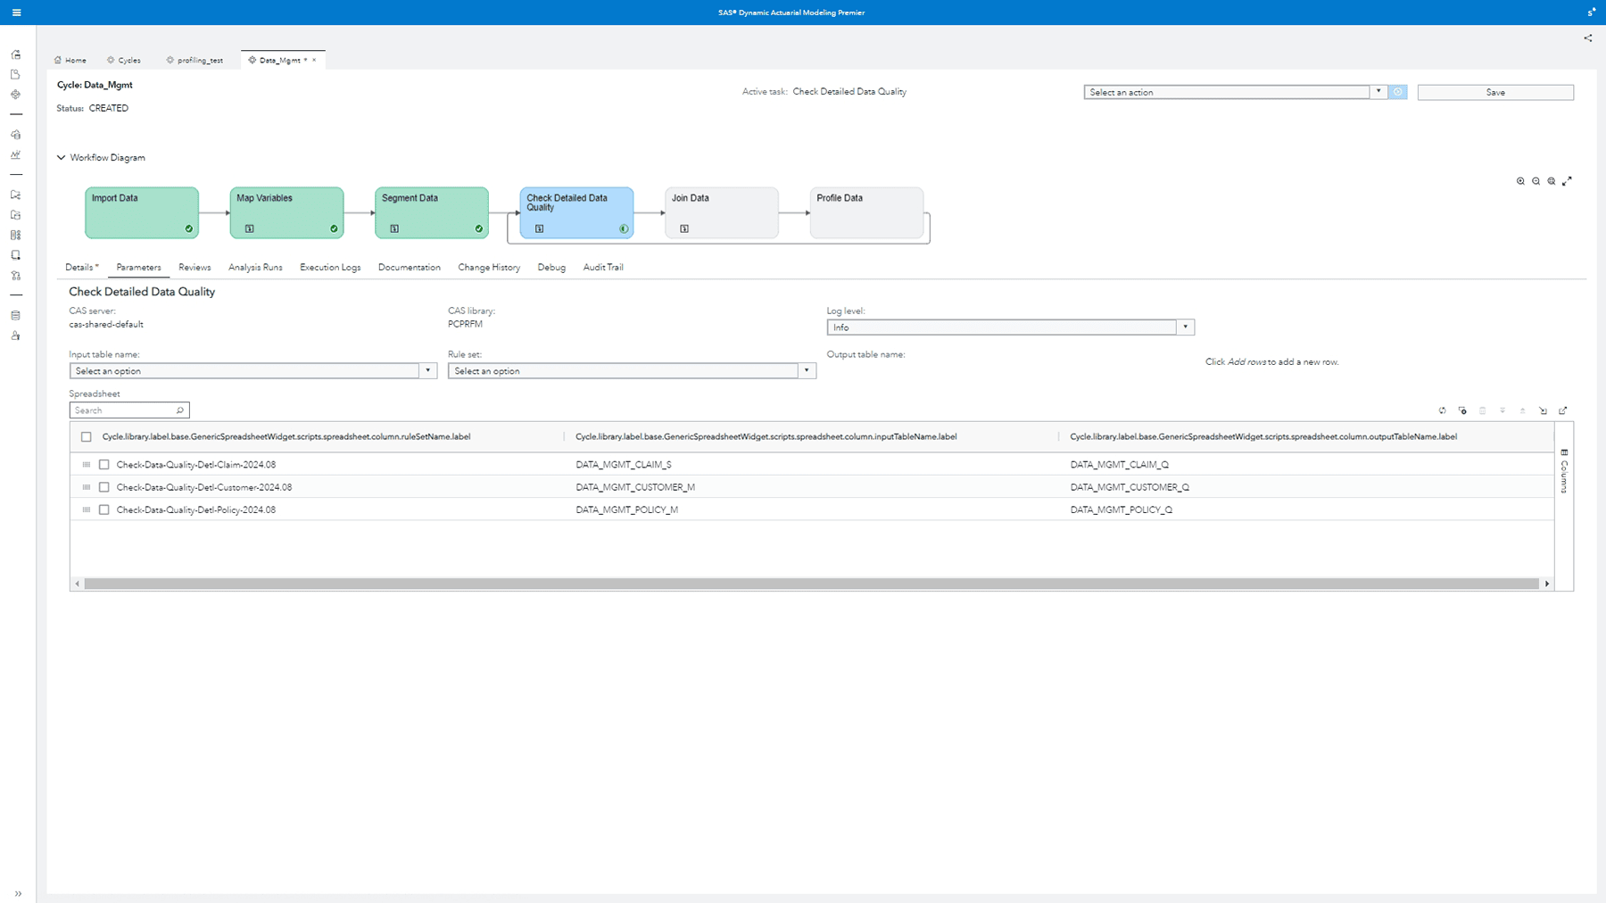Open the Select an action dropdown
Screen dimensions: 1606x903
point(1236,92)
